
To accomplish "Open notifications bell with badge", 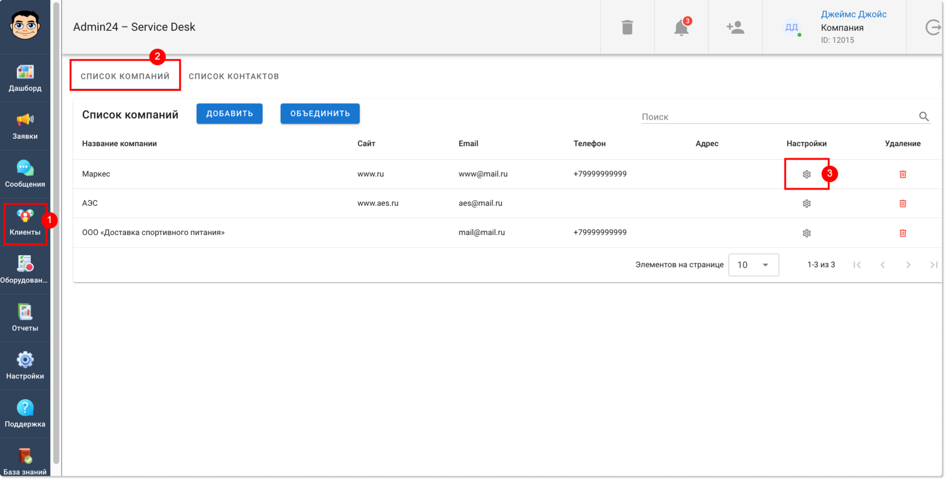I will pyautogui.click(x=681, y=27).
